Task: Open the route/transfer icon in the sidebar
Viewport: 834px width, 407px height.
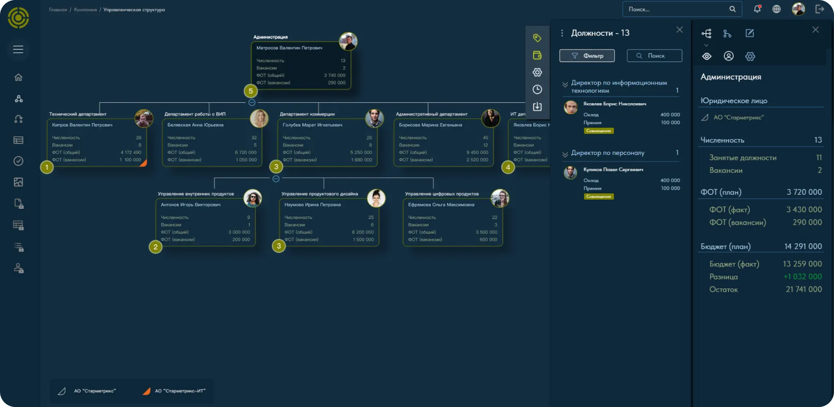Action: (x=18, y=119)
